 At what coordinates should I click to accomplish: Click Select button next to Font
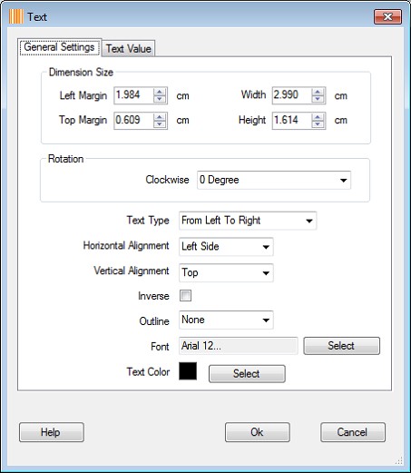click(x=341, y=346)
